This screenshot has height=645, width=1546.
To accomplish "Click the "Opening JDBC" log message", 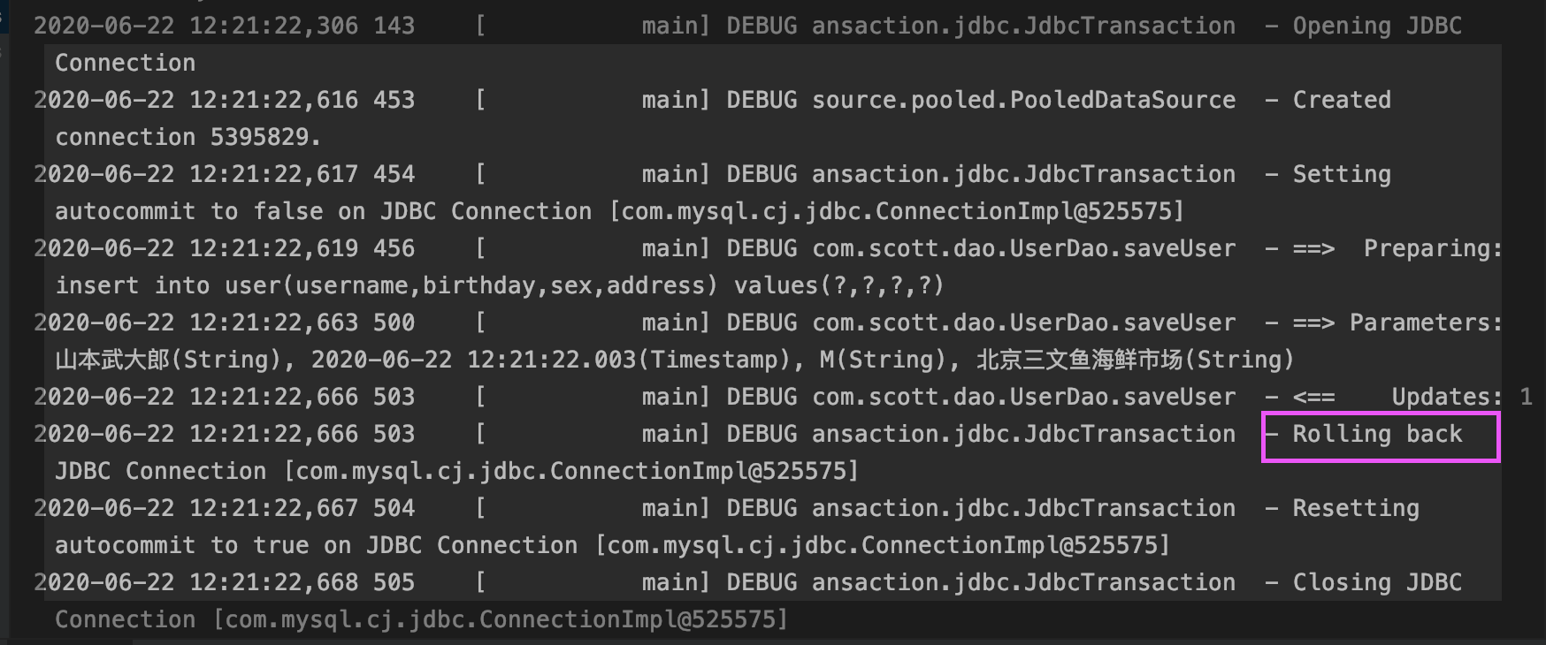I will (x=1377, y=26).
